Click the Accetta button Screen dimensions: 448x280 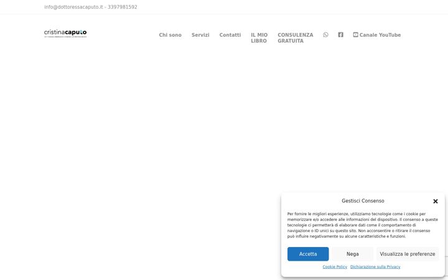tap(308, 254)
